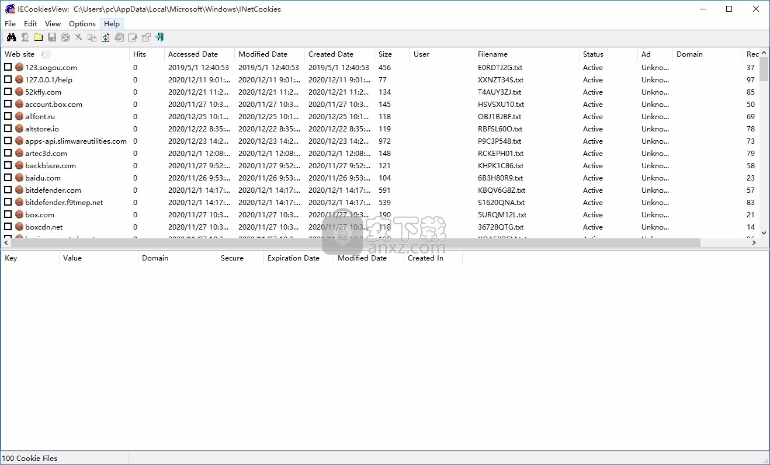Click the cookie icon beside 52kfly.com
The image size is (770, 465).
(x=19, y=92)
